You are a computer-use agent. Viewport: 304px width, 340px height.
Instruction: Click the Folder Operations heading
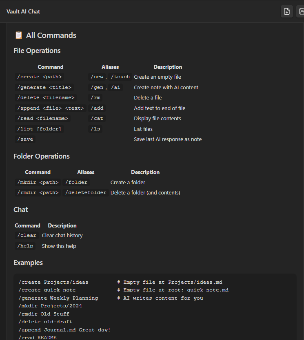point(42,156)
